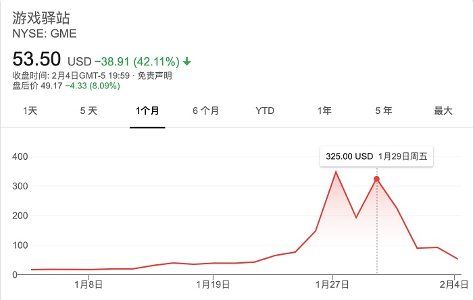Select the 5 天 range tab
The image size is (473, 300).
(89, 111)
